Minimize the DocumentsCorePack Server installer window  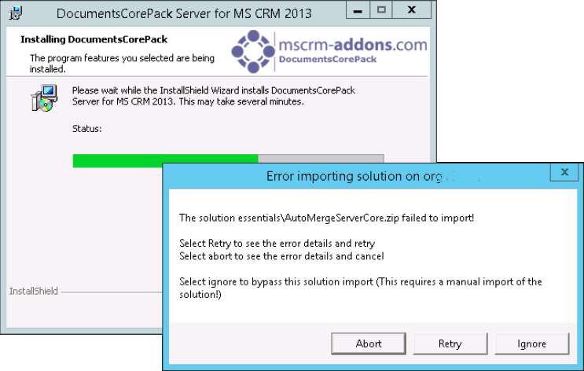coord(358,10)
